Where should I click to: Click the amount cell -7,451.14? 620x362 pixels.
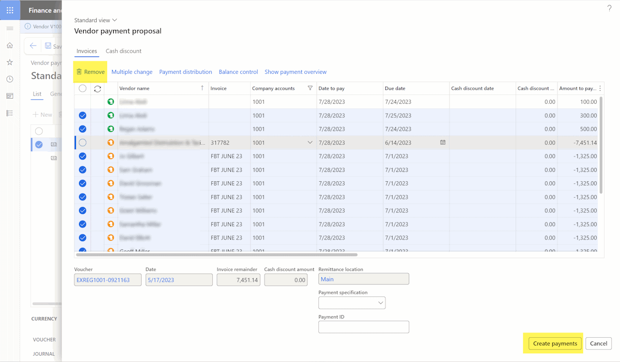click(x=578, y=143)
